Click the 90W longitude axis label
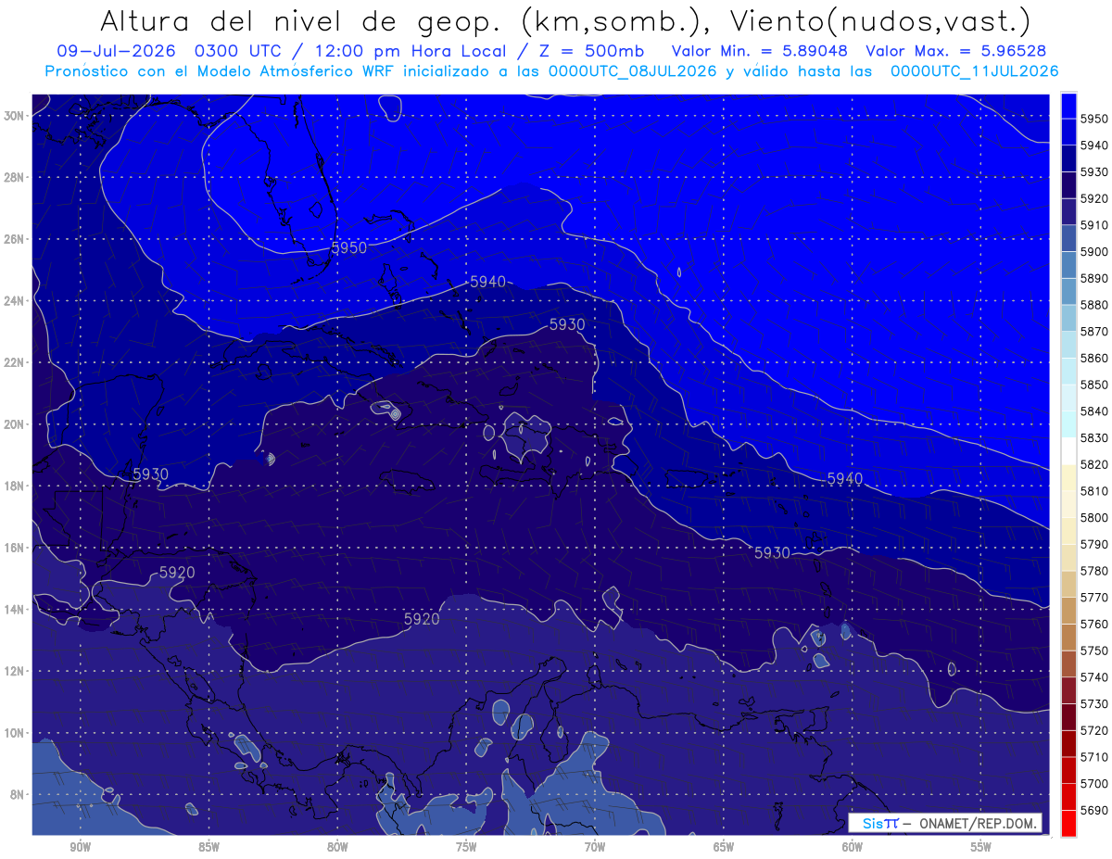Image resolution: width=1112 pixels, height=859 pixels. (80, 848)
